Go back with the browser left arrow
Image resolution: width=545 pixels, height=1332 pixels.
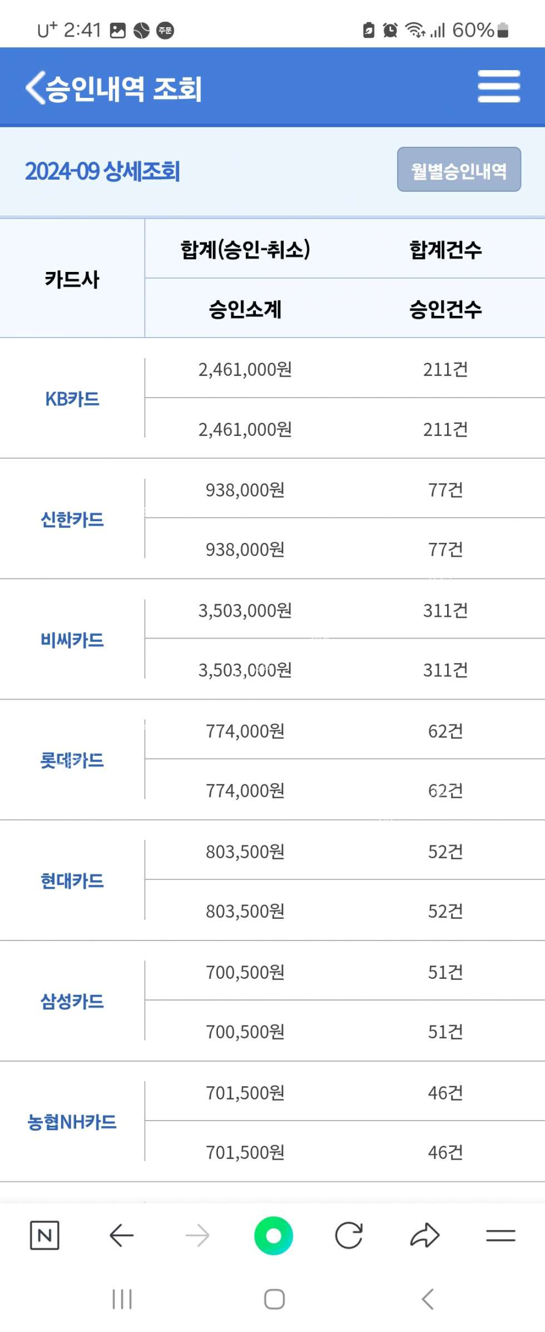pos(121,1235)
